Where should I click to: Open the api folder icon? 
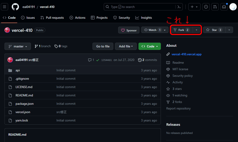(10, 70)
